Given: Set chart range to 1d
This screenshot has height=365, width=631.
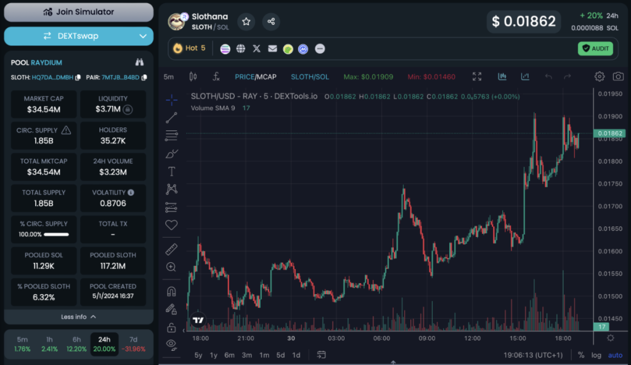Looking at the screenshot, I should pyautogui.click(x=296, y=355).
